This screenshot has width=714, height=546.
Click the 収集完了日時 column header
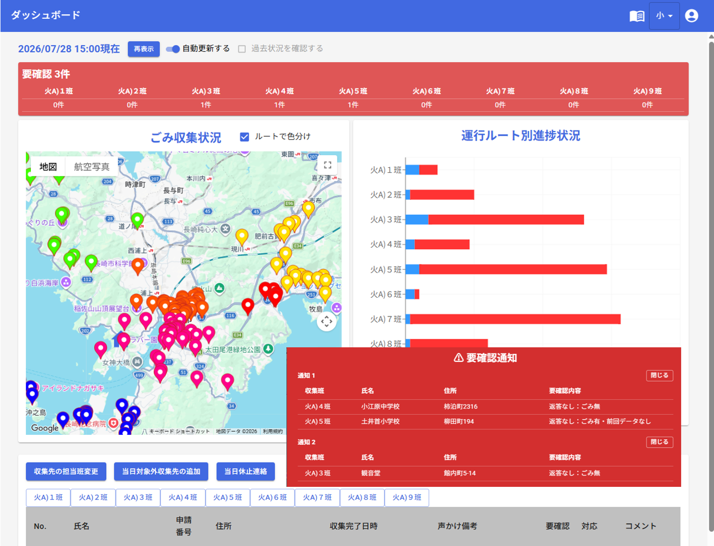pos(354,526)
